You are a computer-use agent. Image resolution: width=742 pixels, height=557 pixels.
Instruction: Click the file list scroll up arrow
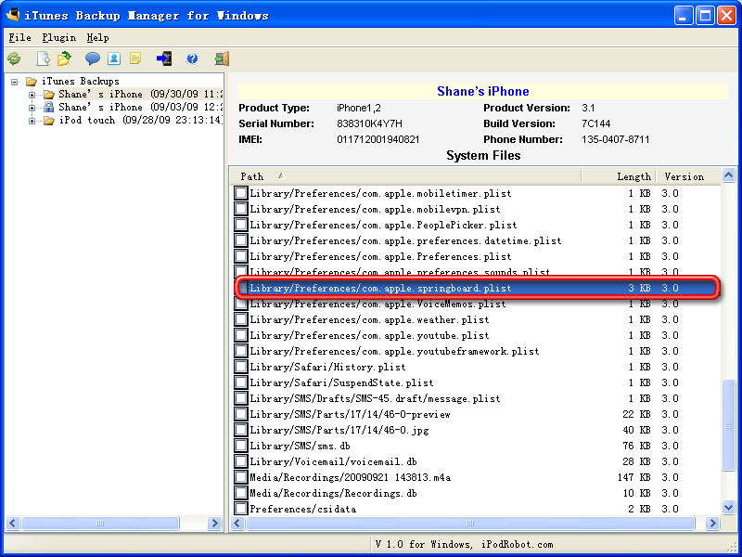coord(729,175)
